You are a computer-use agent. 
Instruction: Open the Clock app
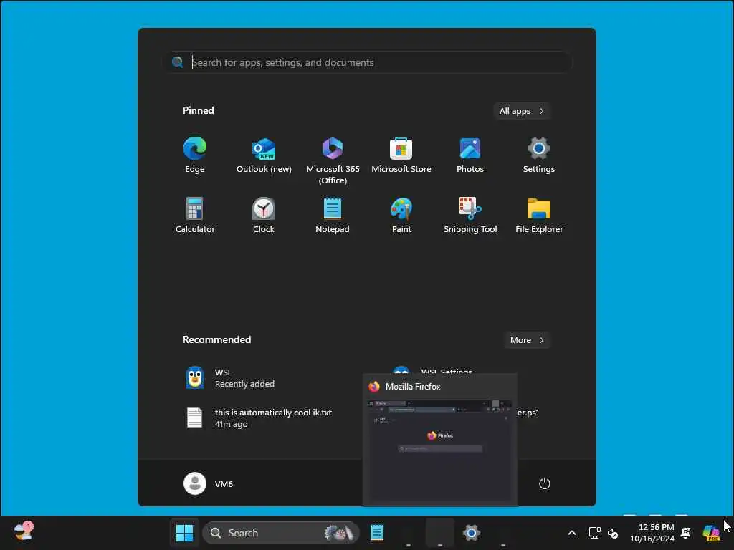pos(264,216)
